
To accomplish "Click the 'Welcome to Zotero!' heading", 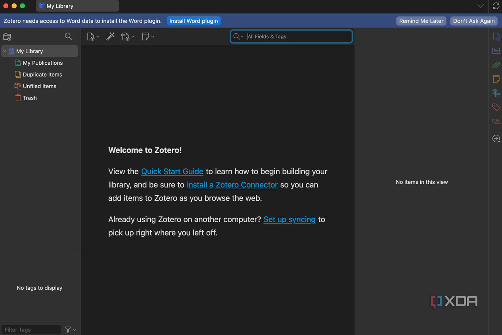I will [x=145, y=150].
